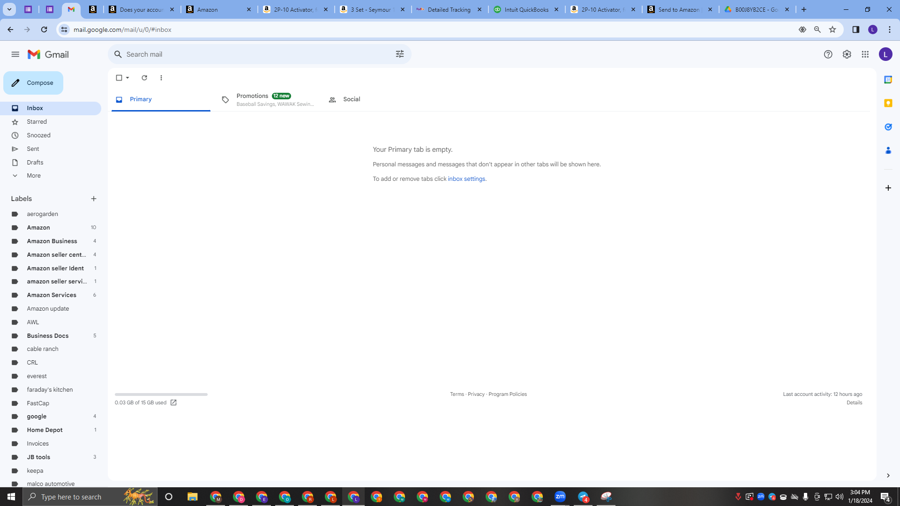Click the browser back arrow

click(10, 30)
